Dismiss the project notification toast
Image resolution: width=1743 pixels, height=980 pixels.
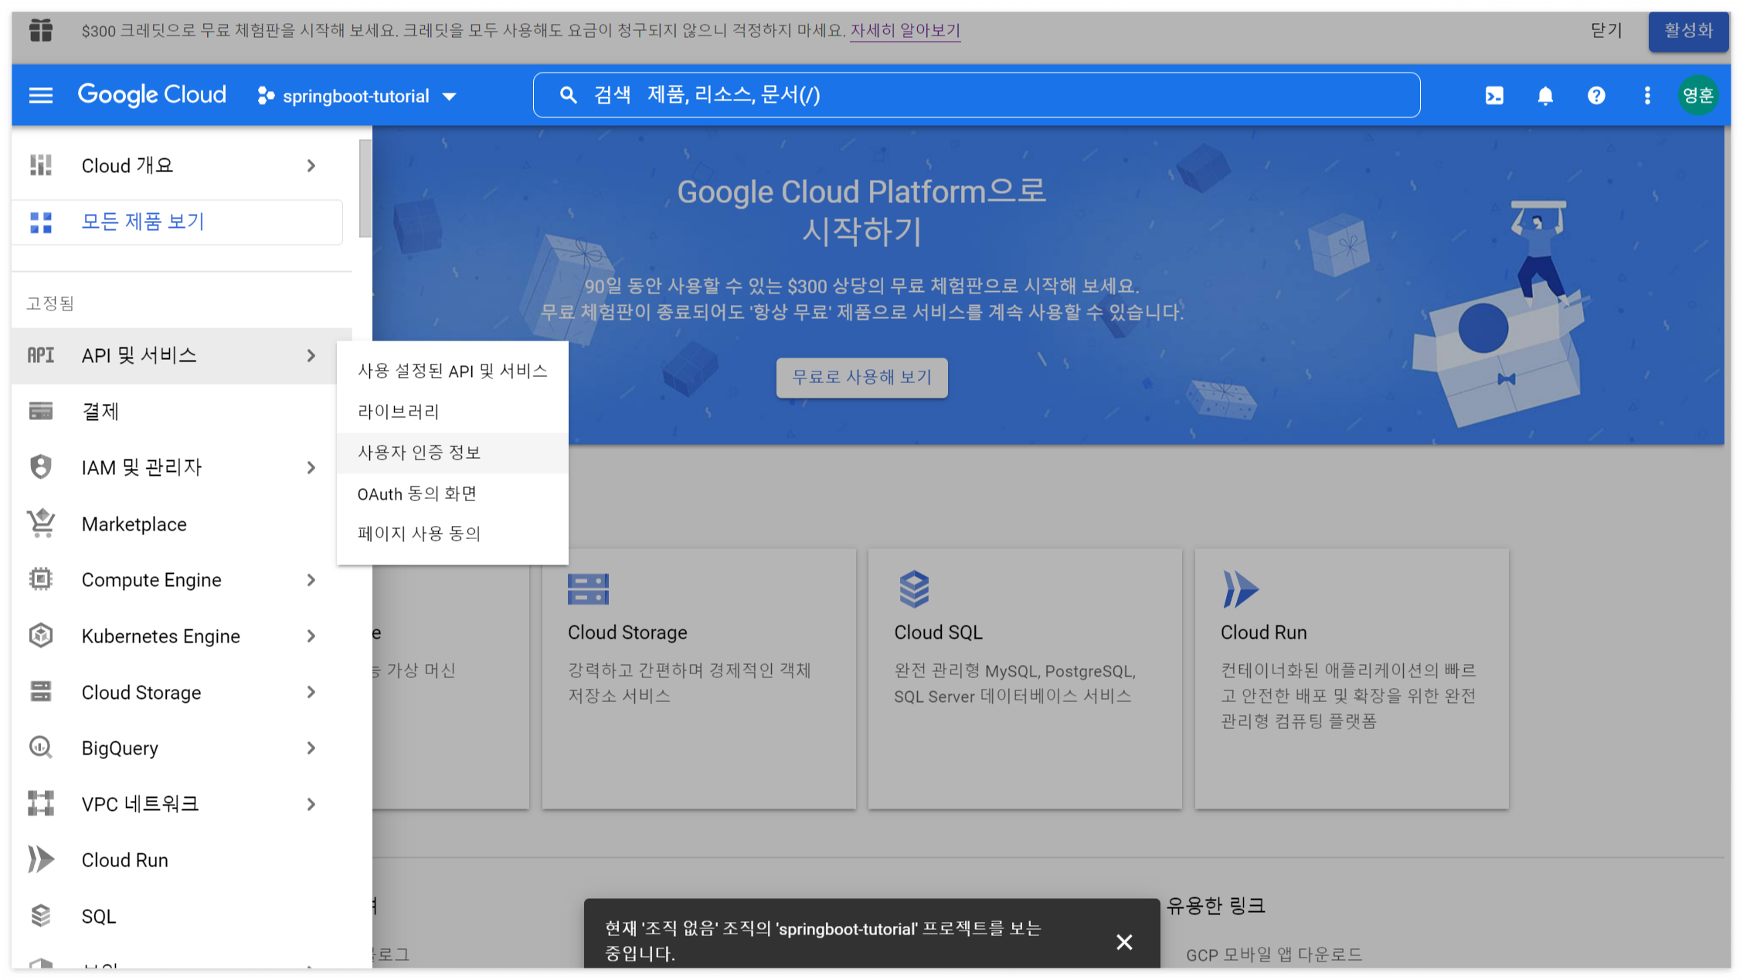(x=1124, y=941)
